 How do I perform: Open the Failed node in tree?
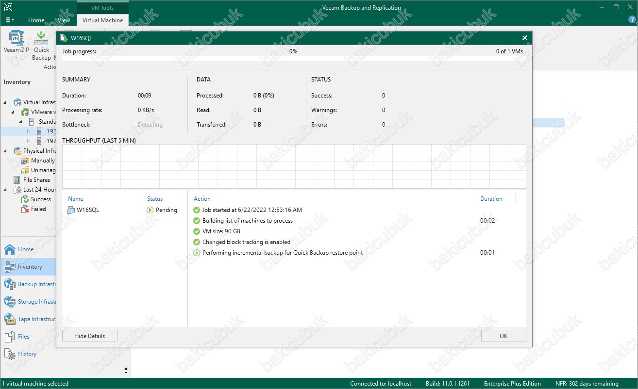coord(34,209)
